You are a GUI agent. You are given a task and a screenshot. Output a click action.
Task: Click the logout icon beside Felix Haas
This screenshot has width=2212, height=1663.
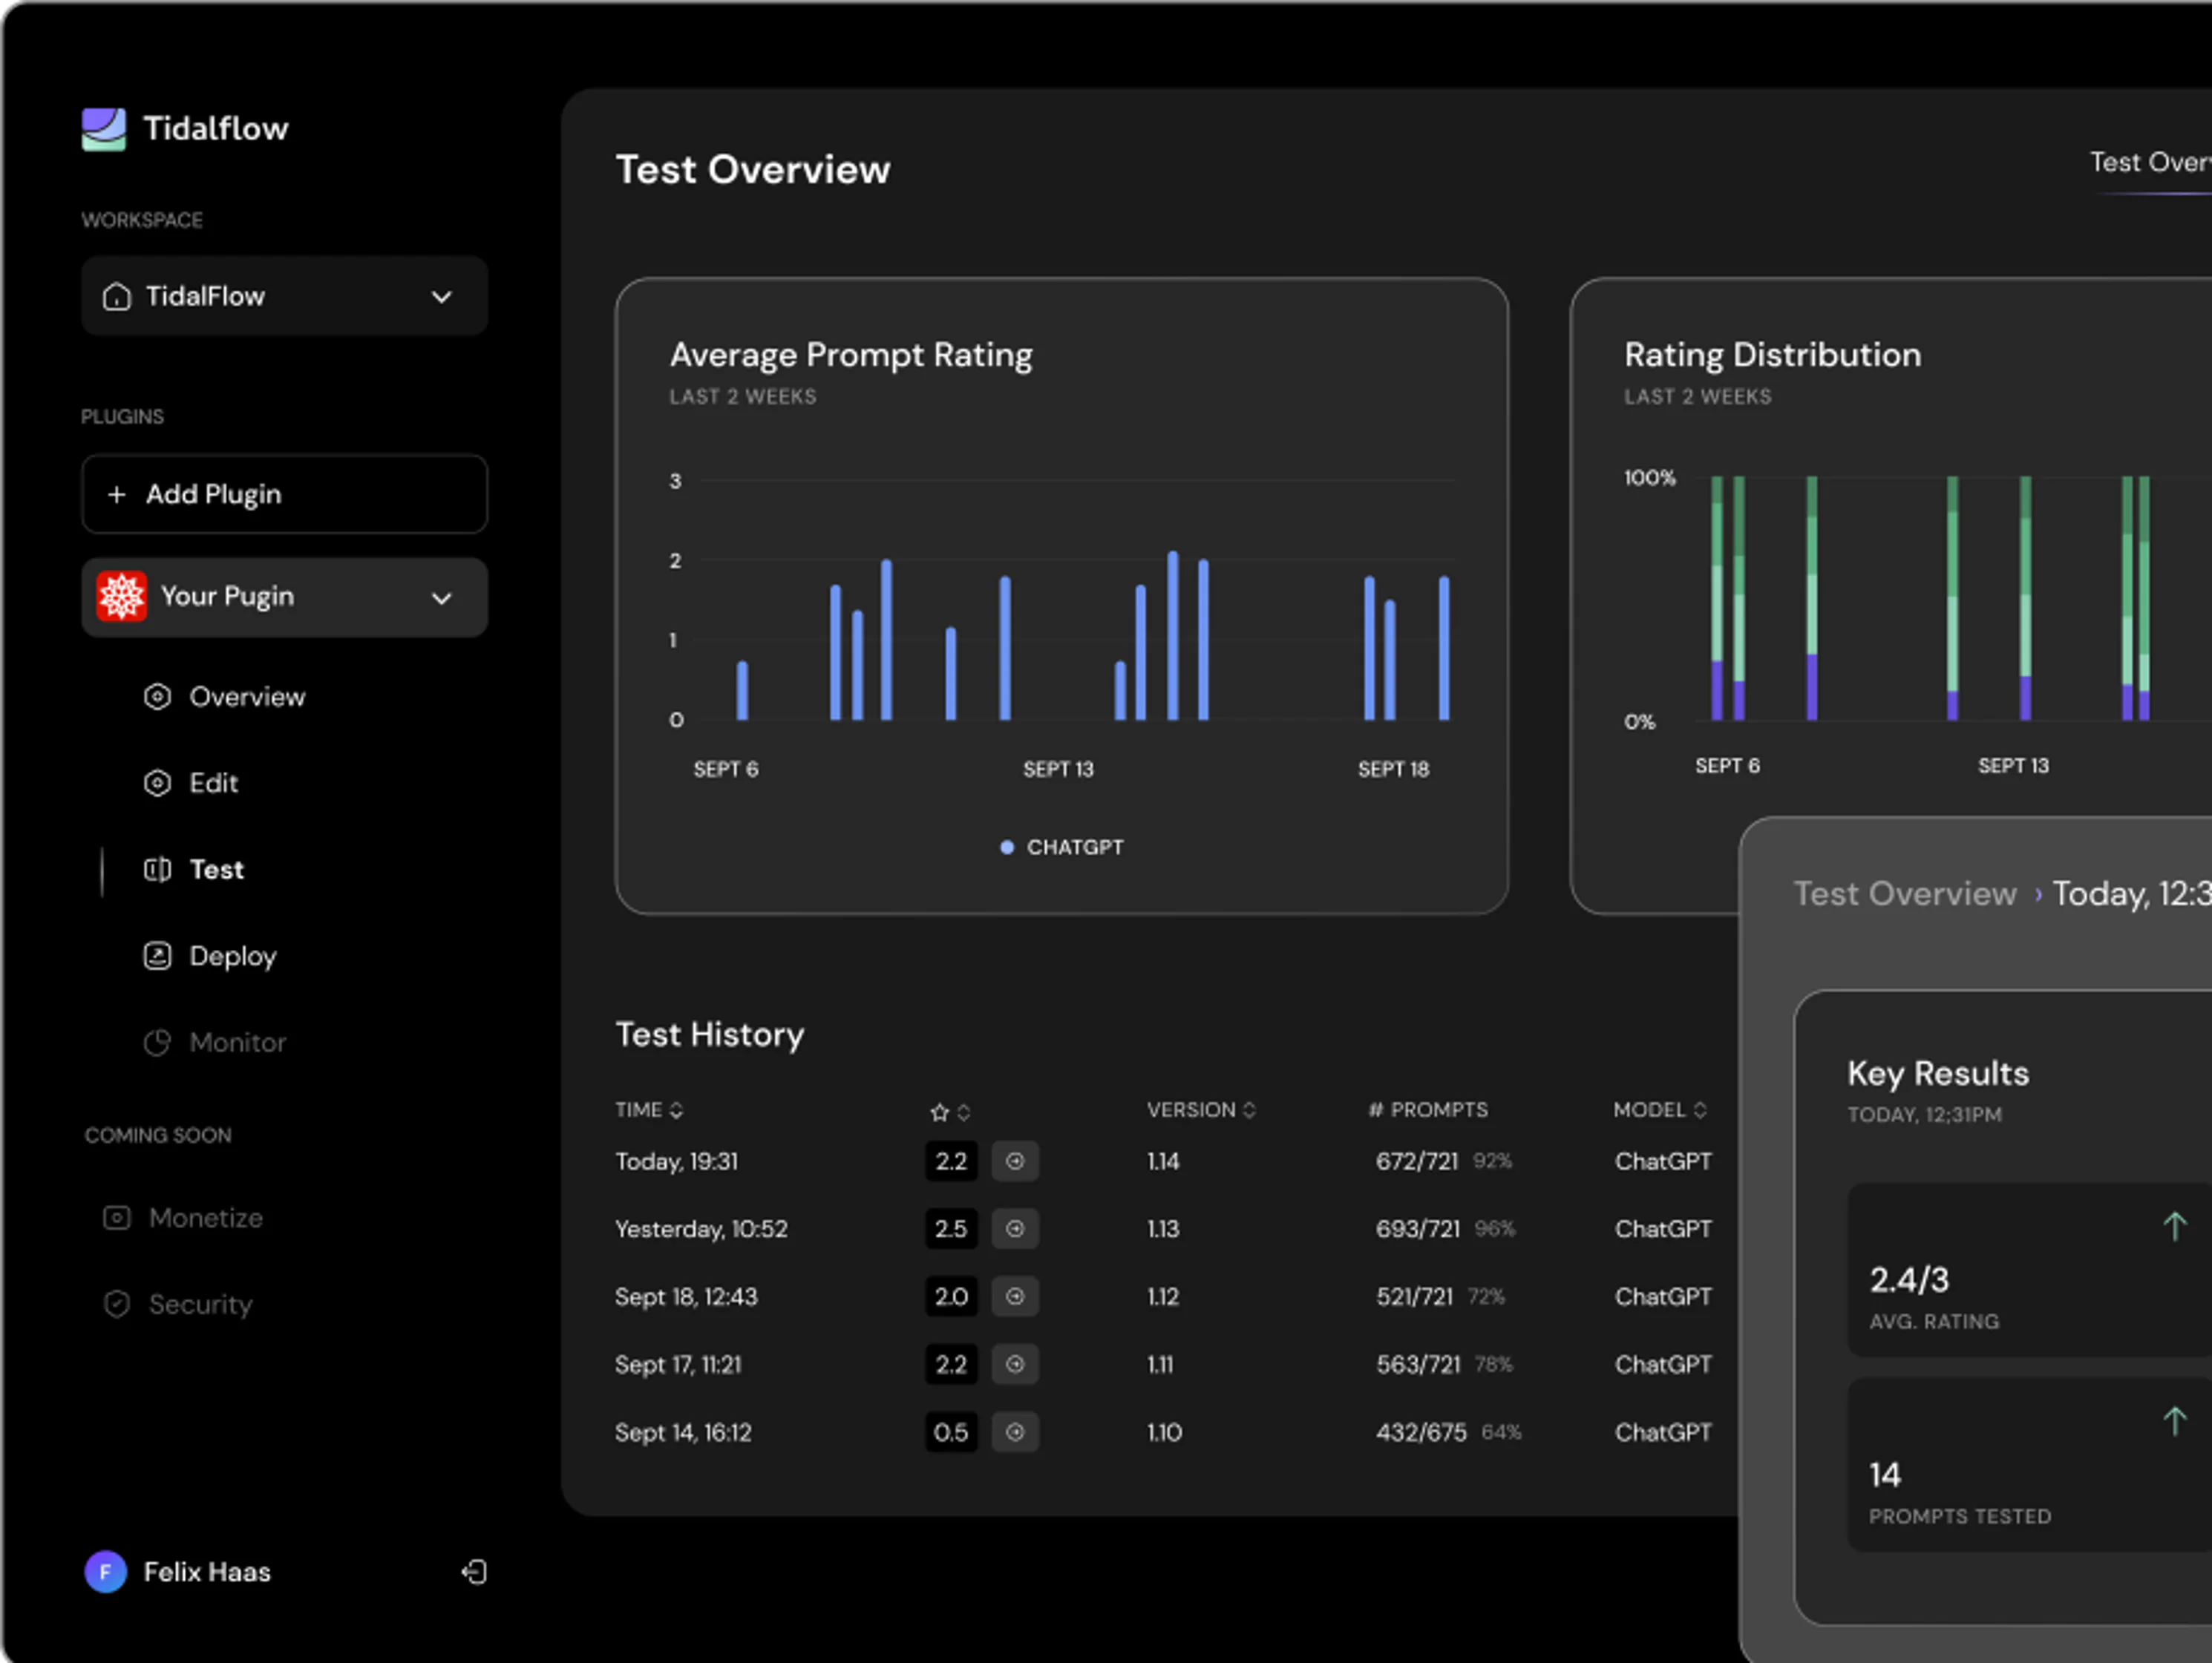click(474, 1572)
